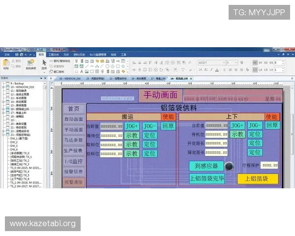Increment the state number stepper showing 0
295x236 pixels.
[283, 61]
